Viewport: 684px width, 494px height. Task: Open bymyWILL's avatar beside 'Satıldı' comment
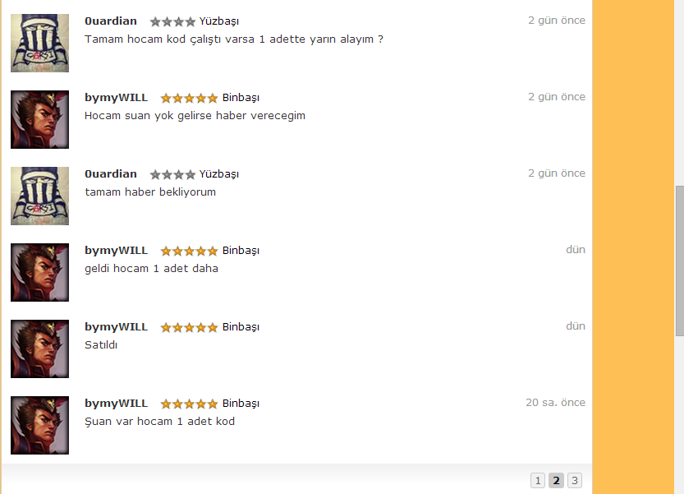(39, 349)
